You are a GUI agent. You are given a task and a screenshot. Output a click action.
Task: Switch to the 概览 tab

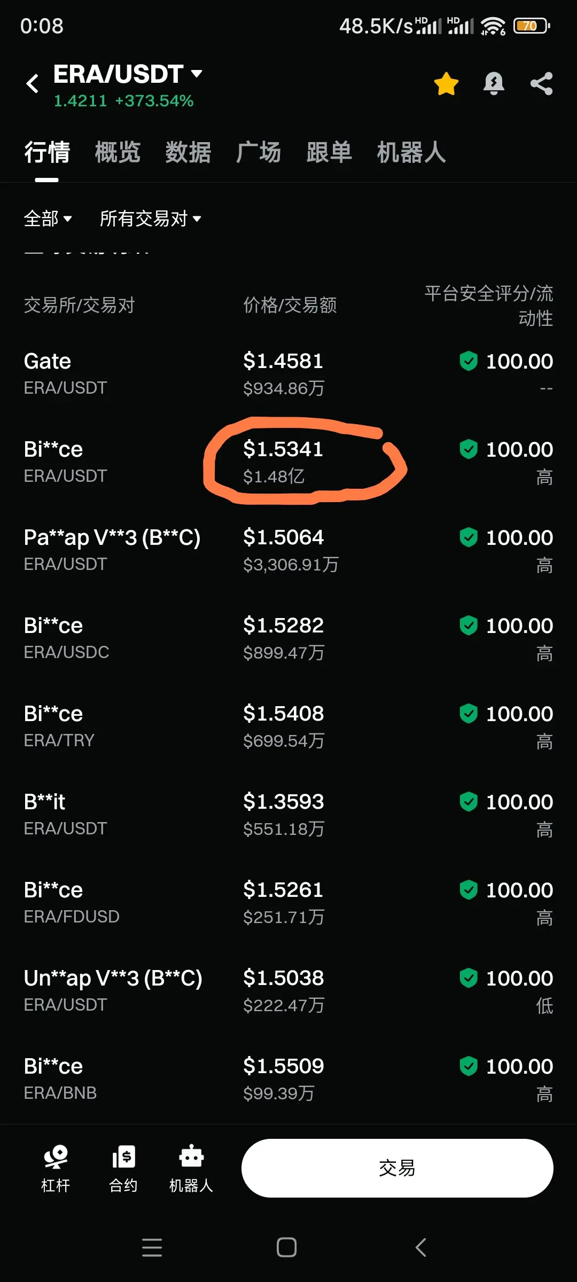(118, 152)
